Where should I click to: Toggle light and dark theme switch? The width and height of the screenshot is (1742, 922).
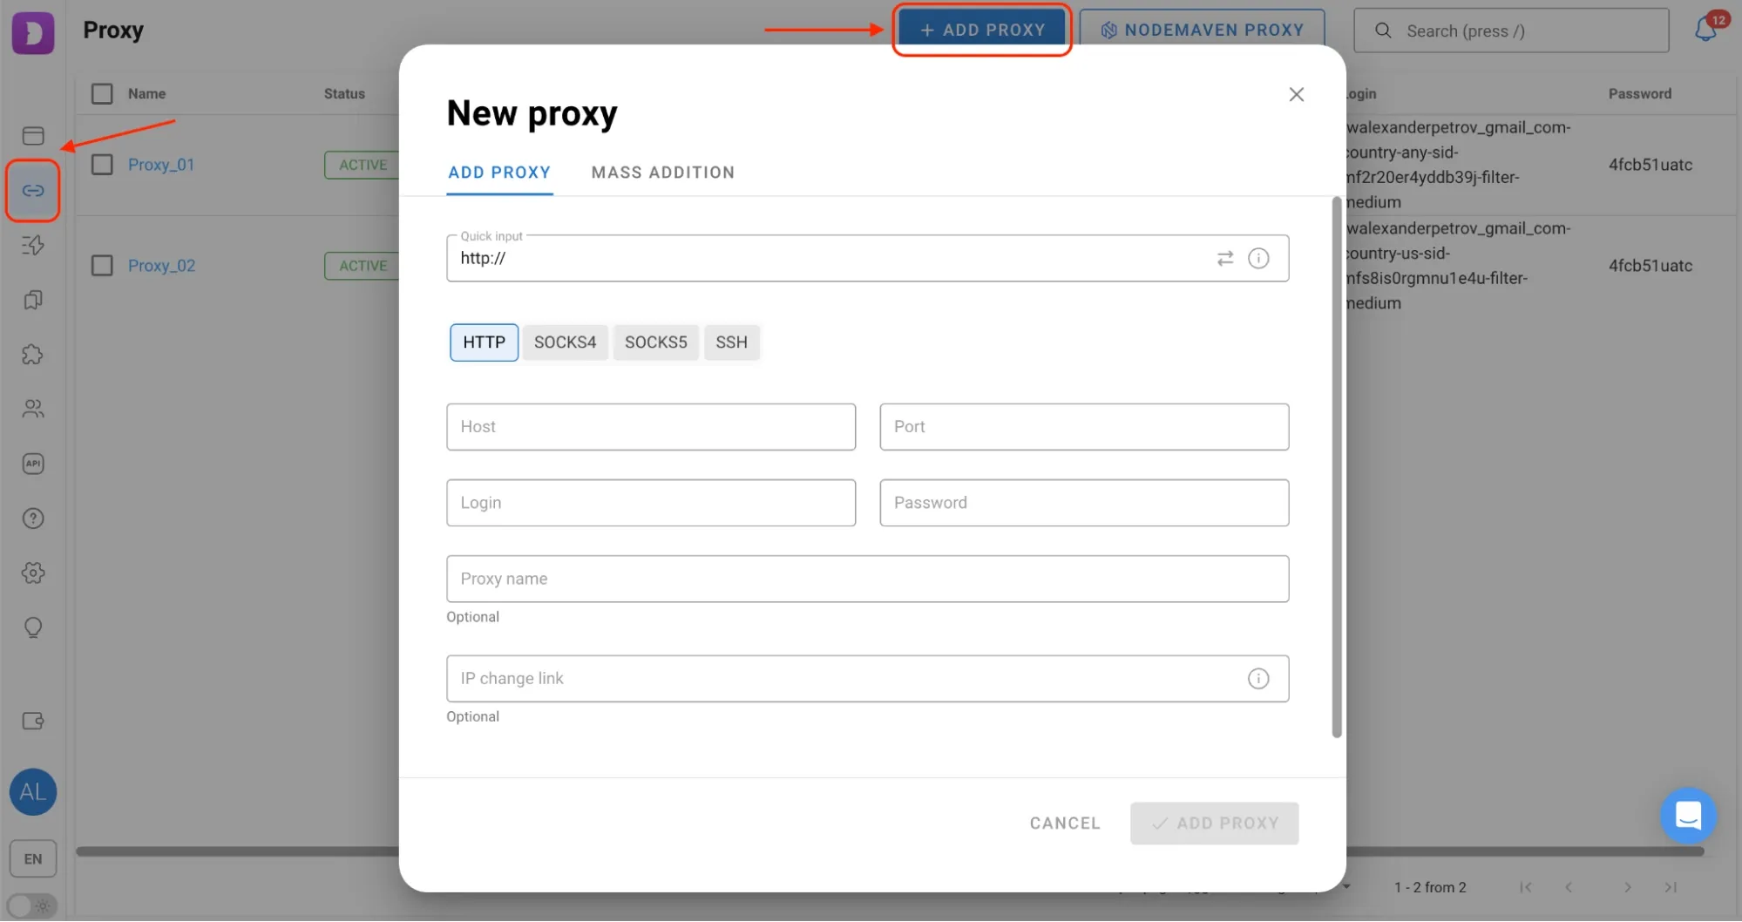pyautogui.click(x=32, y=906)
